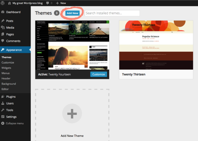This screenshot has width=198, height=141.
Task: Click the theme count badge 3
Action: [x=57, y=13]
